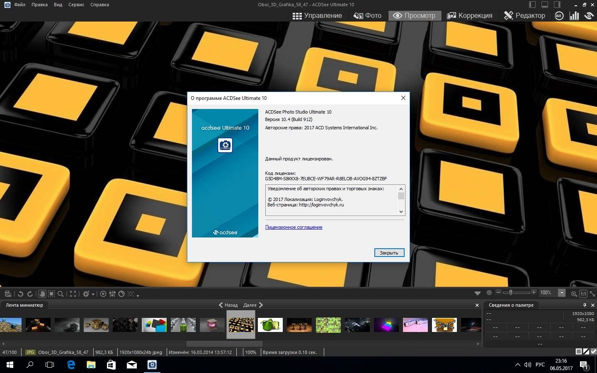
Task: Open the statistics bar chart icon
Action: tap(574, 16)
